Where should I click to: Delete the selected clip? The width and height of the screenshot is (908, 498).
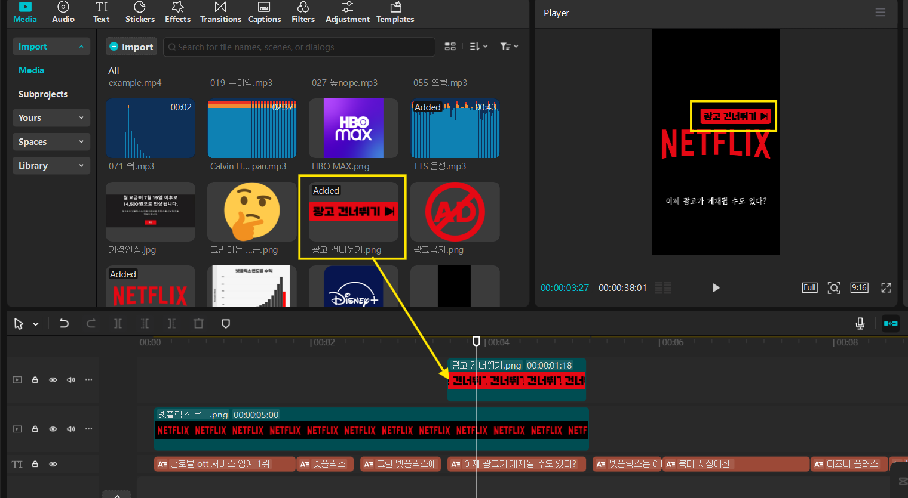198,324
